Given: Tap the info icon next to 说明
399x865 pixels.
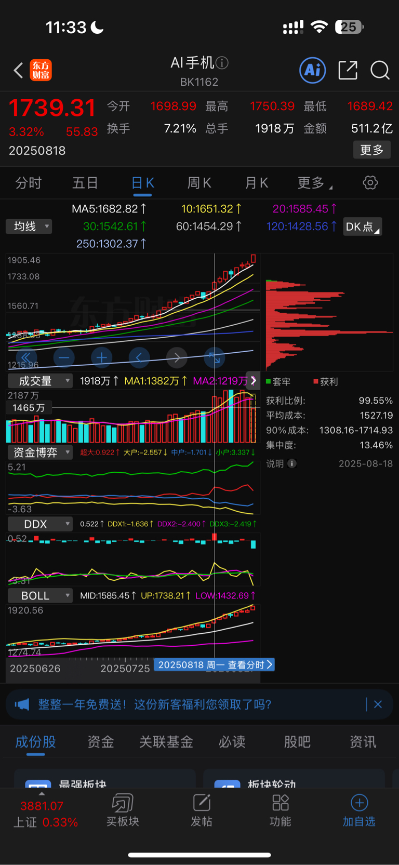Looking at the screenshot, I should point(292,463).
